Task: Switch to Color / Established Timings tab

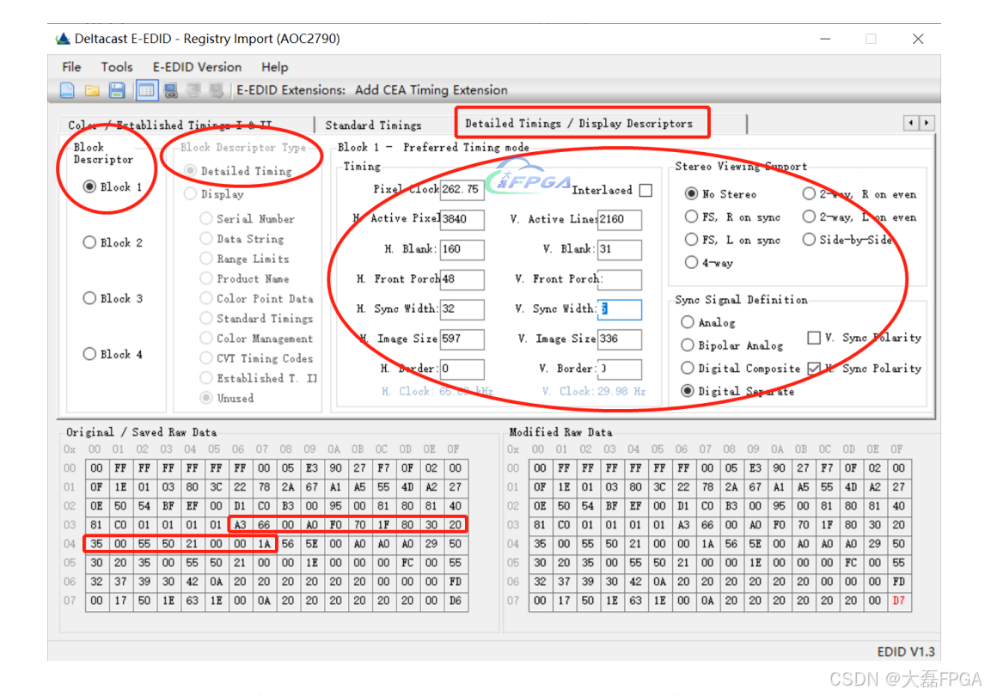Action: 170,125
